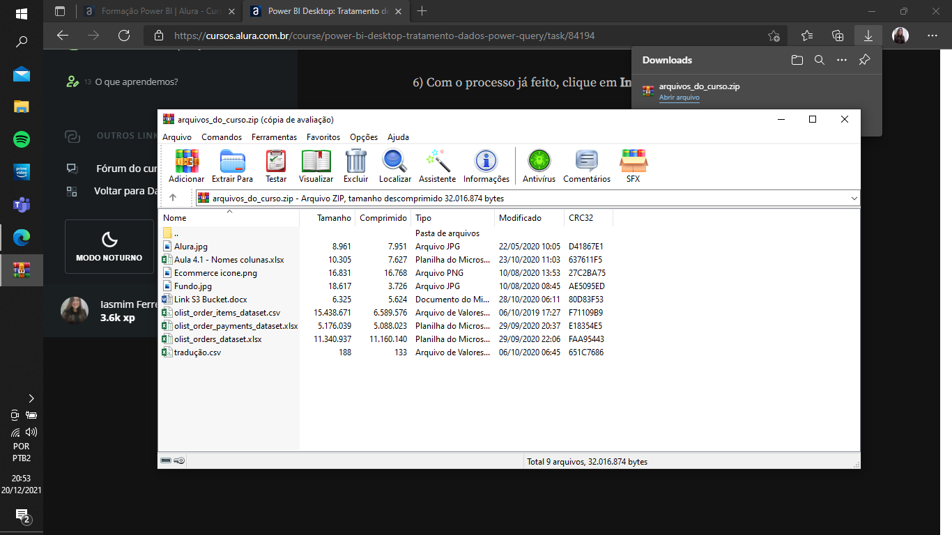Screen dimensions: 952x535
Task: Click the browser Downloads toolbar button
Action: coord(868,36)
